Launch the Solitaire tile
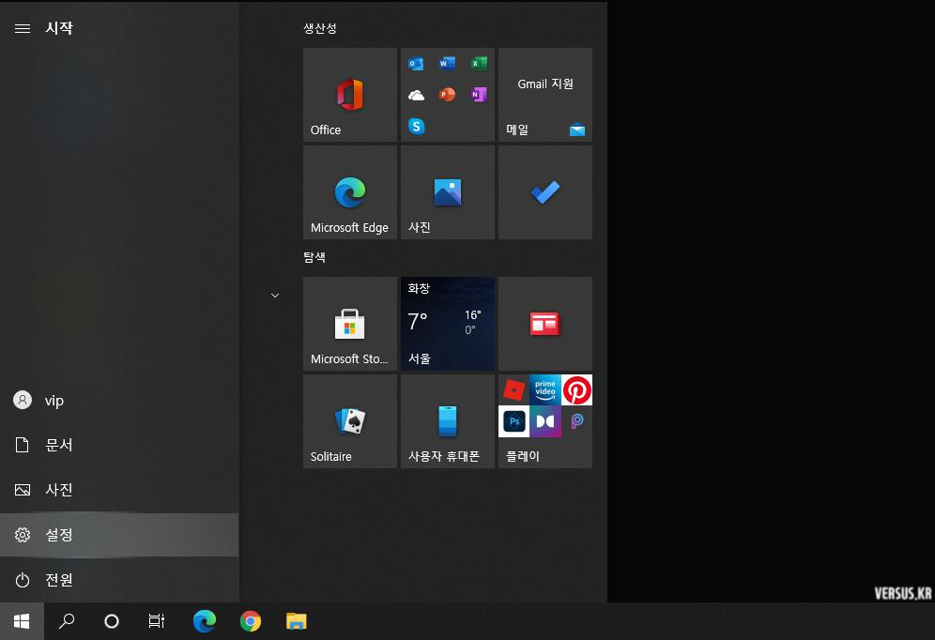 point(349,421)
